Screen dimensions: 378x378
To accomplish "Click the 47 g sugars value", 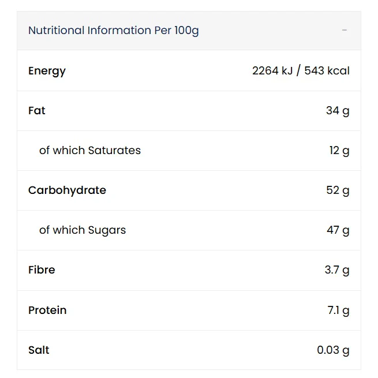I will 338,230.
